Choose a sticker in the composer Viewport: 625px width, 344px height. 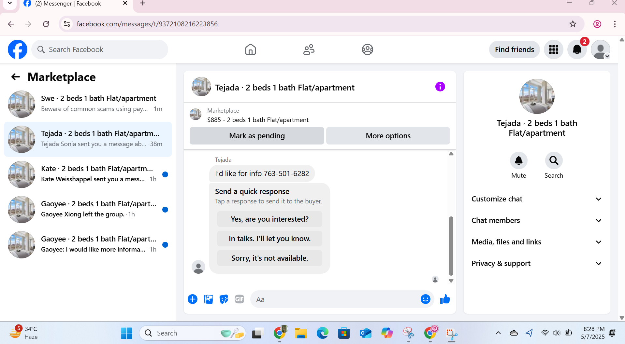(x=224, y=299)
